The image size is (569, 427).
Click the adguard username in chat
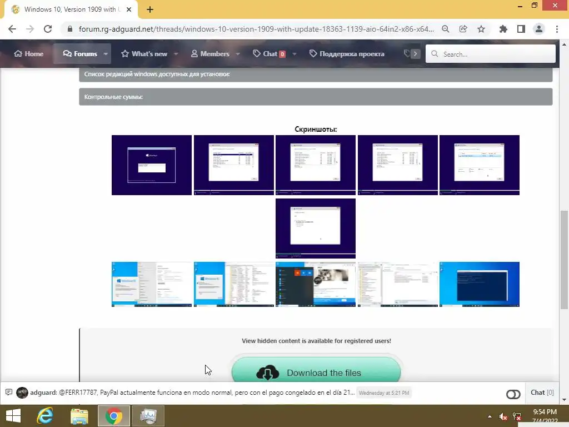coord(43,393)
